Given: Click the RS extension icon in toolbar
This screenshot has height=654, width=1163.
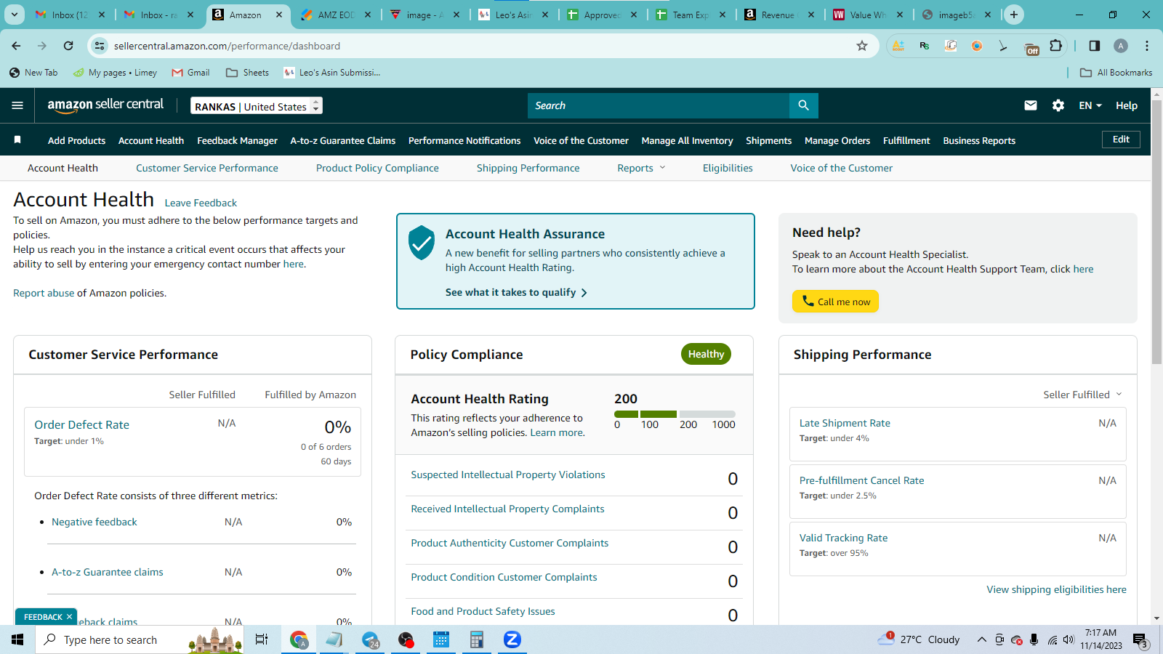Looking at the screenshot, I should click(x=925, y=46).
